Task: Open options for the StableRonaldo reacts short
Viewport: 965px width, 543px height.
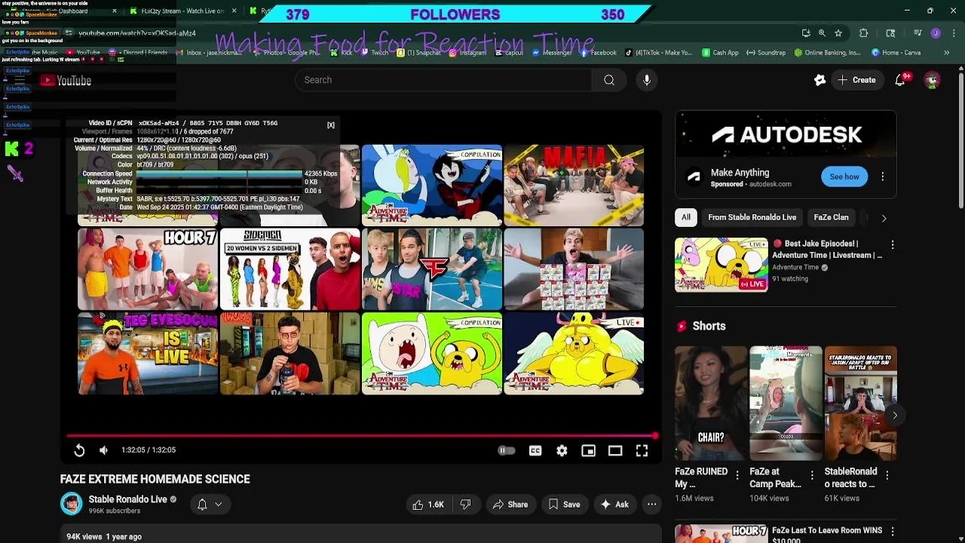Action: point(887,475)
